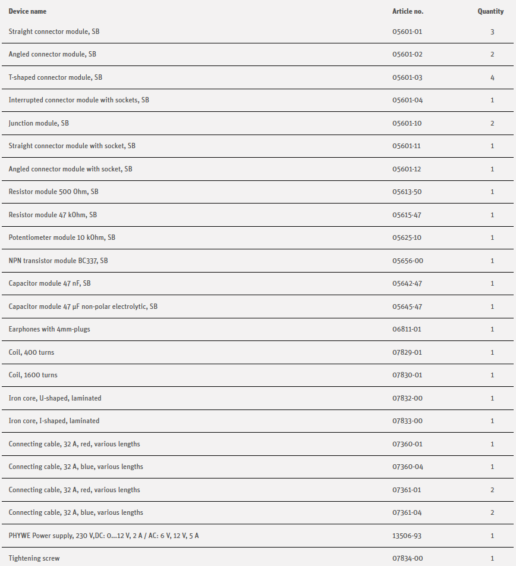
Task: Select Resistor module 500 Ohm, SB
Action: (54, 192)
